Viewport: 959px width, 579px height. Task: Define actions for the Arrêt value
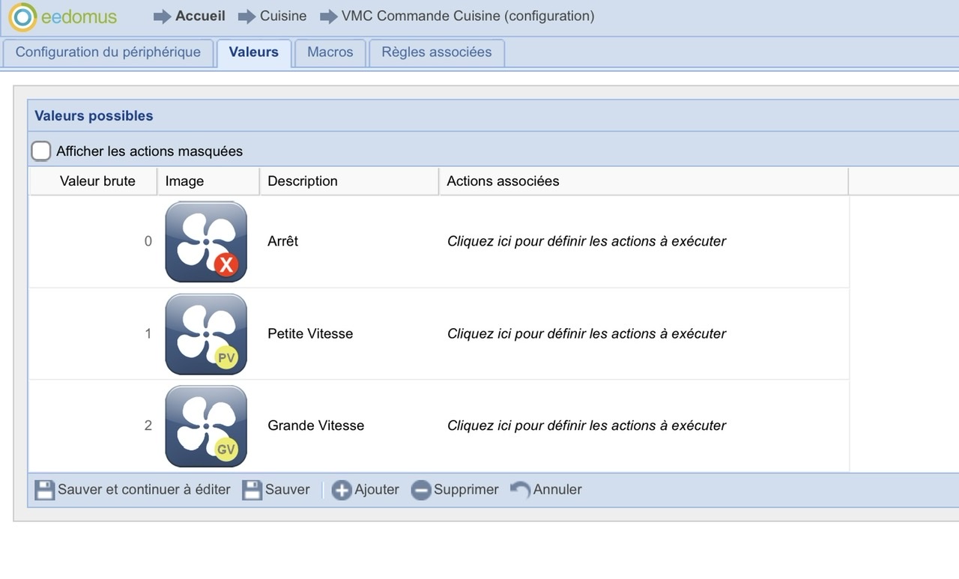pos(586,241)
